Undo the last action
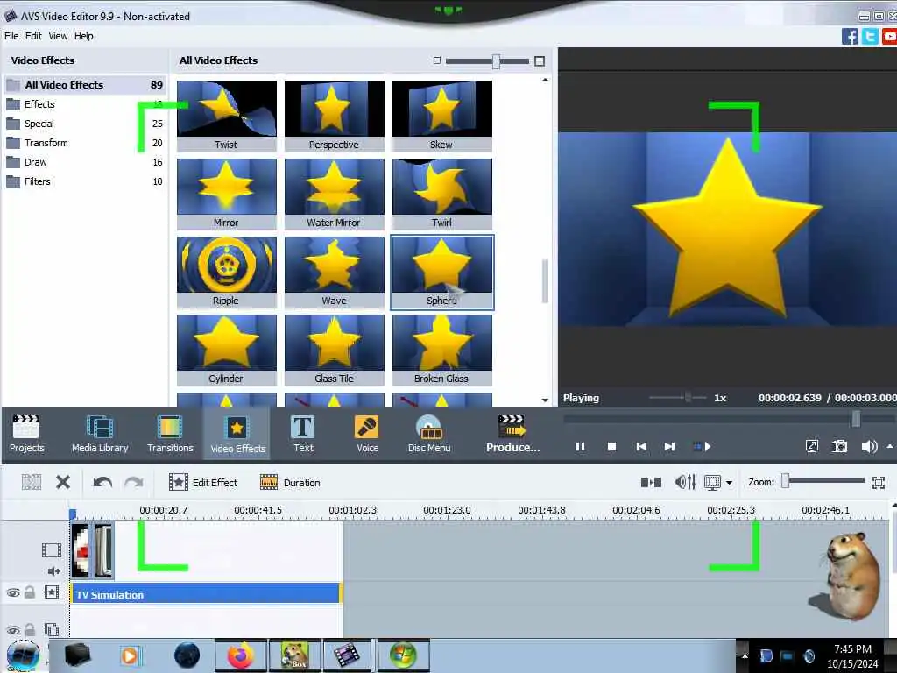This screenshot has width=897, height=673. [102, 483]
